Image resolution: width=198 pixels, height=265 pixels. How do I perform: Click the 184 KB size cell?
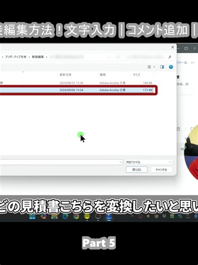[147, 83]
